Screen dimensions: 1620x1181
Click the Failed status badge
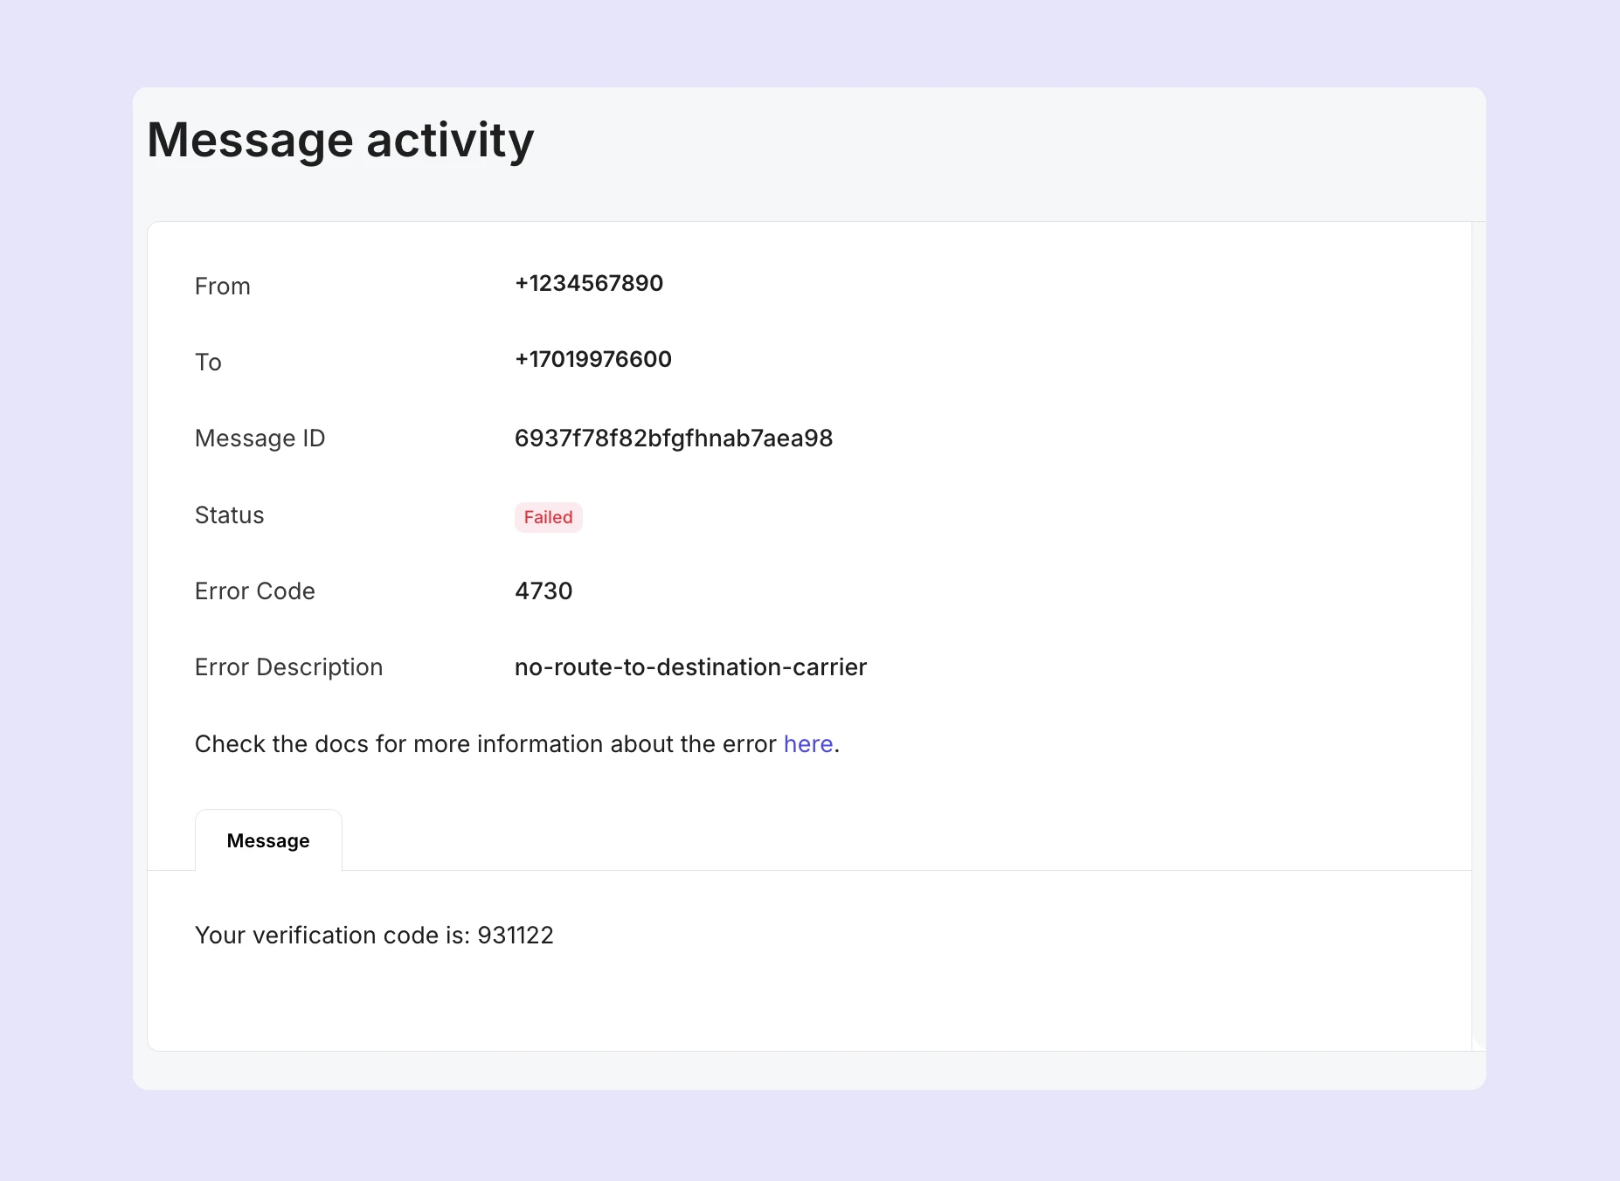click(x=548, y=517)
